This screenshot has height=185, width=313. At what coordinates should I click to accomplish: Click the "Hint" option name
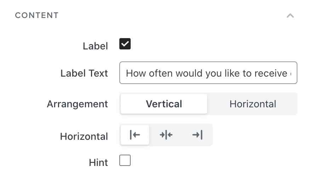pos(98,163)
